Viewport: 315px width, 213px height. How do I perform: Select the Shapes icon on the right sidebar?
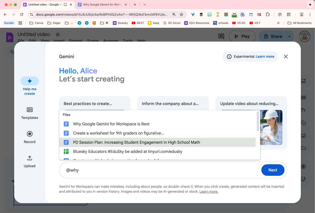tap(303, 123)
